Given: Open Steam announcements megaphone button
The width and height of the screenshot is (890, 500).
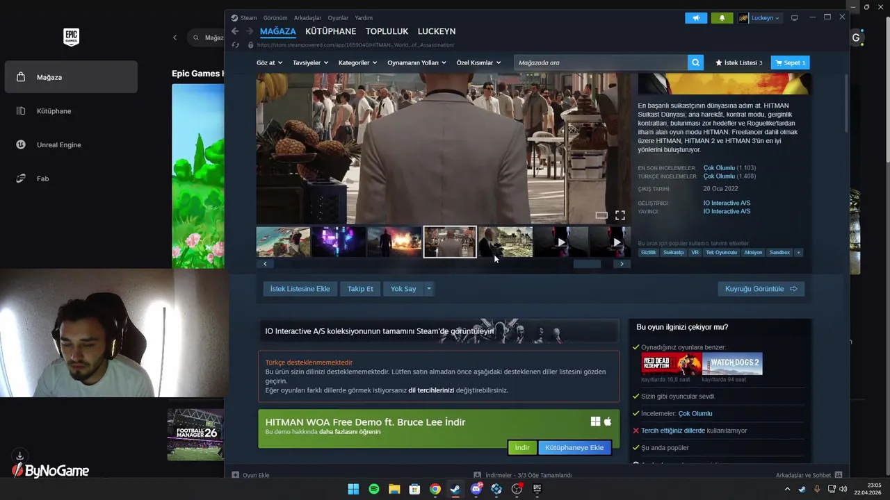Looking at the screenshot, I should pyautogui.click(x=696, y=18).
